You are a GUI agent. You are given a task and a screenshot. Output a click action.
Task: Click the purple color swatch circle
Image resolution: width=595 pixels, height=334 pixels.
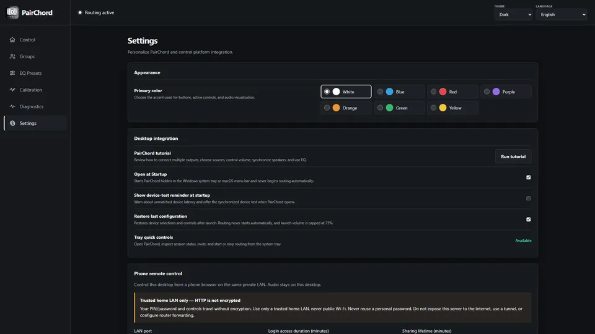[496, 92]
